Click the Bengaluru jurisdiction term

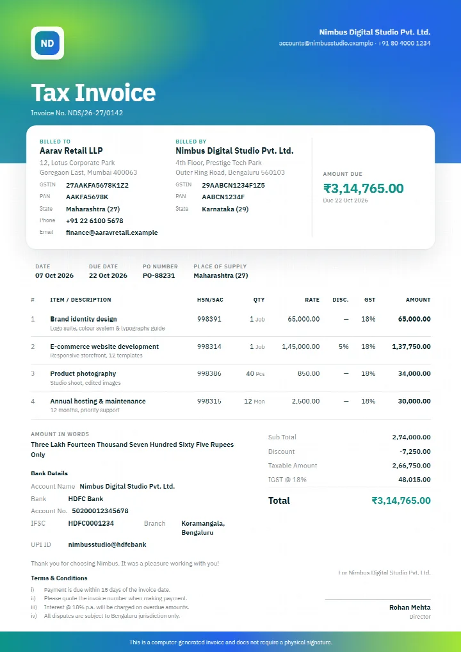click(112, 616)
